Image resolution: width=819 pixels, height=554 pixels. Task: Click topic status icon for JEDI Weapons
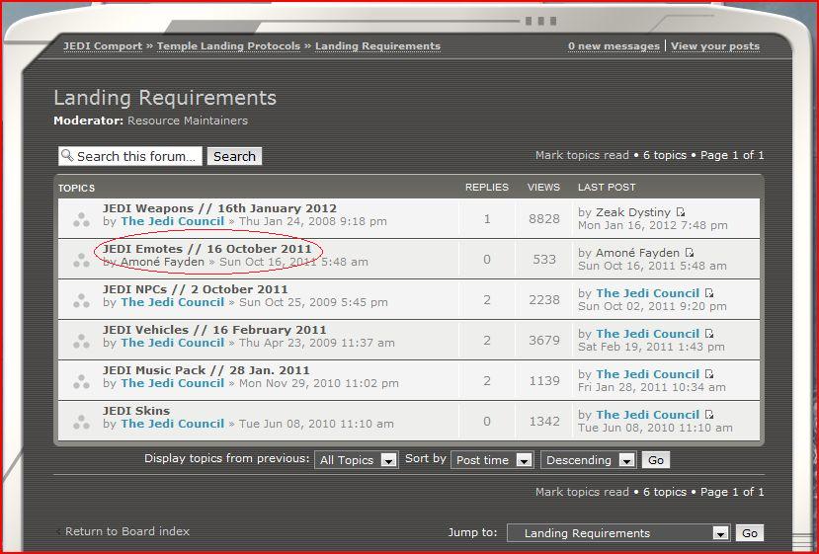(81, 219)
